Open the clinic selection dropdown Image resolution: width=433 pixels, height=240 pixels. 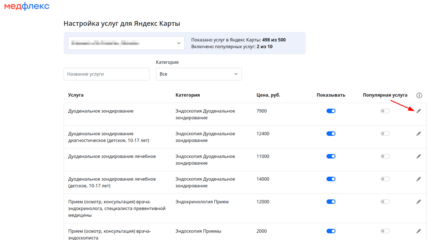pos(126,43)
